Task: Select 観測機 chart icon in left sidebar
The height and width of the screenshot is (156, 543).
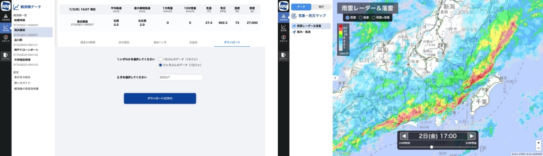Action: point(6,28)
